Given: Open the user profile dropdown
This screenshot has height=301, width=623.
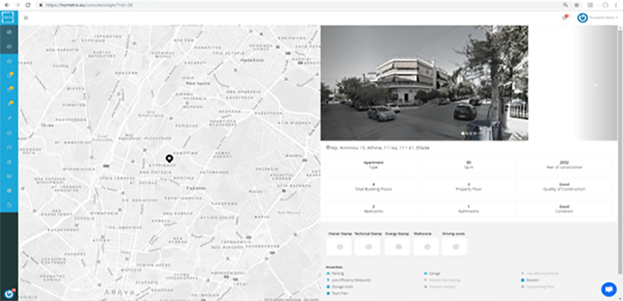Looking at the screenshot, I should coord(598,18).
